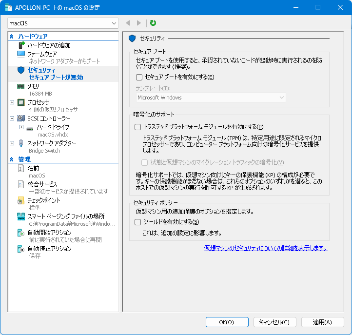Image resolution: width=352 pixels, height=335 pixels.
Task: Collapse the ハードウェア section header
Action: (x=12, y=37)
